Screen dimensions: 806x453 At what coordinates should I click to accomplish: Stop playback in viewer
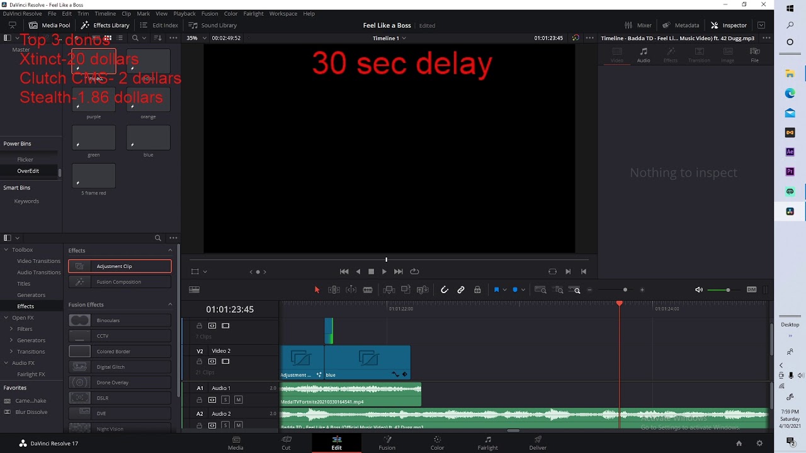coord(371,272)
